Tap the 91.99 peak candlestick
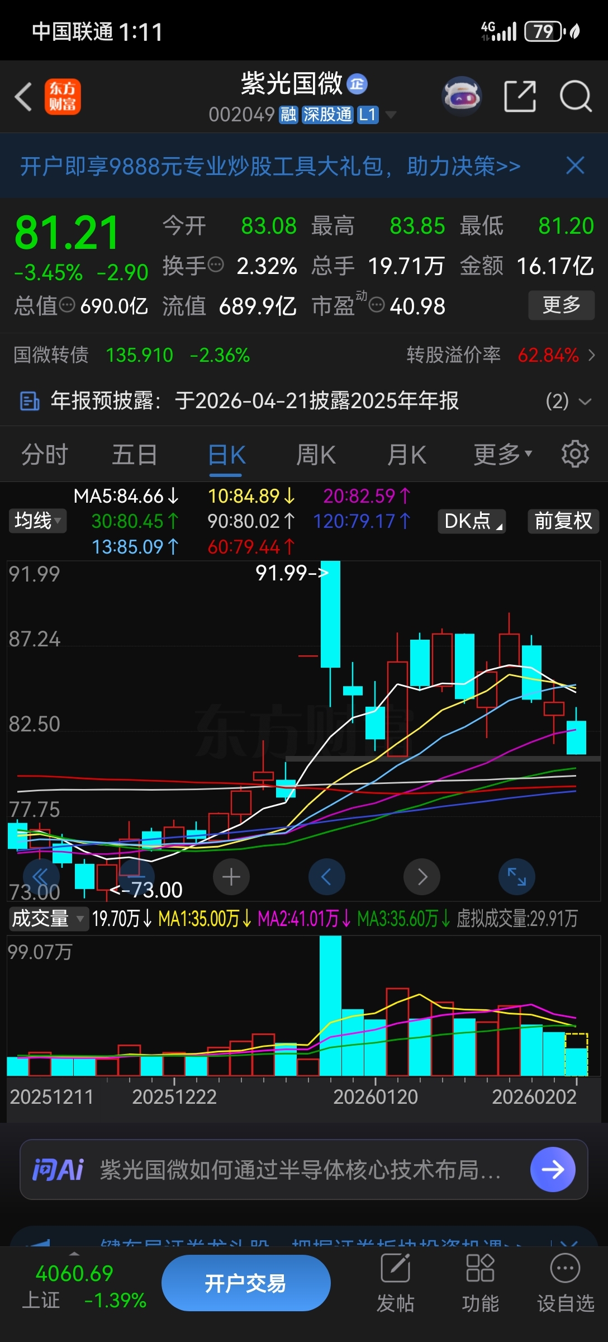 [x=330, y=614]
